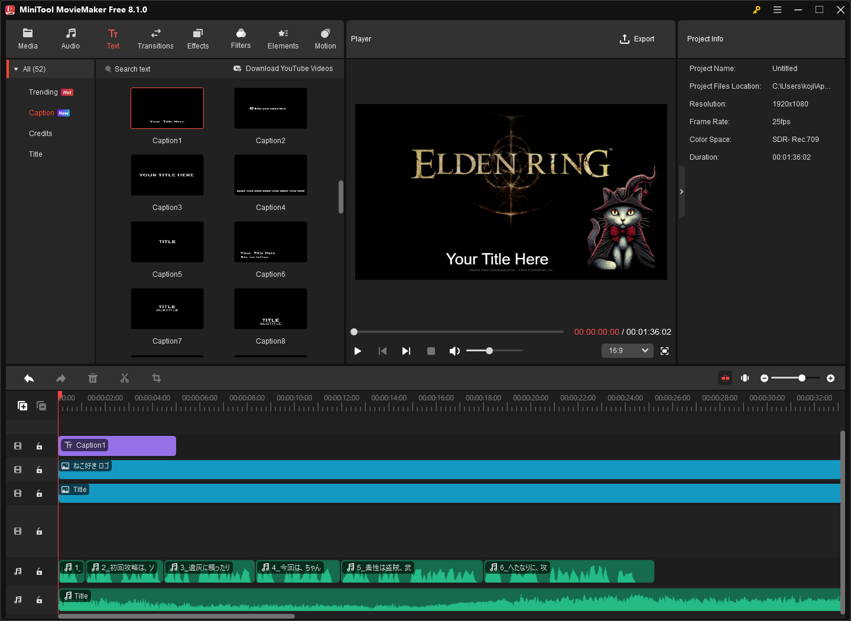Select the Caption8 thumbnail

(x=271, y=309)
